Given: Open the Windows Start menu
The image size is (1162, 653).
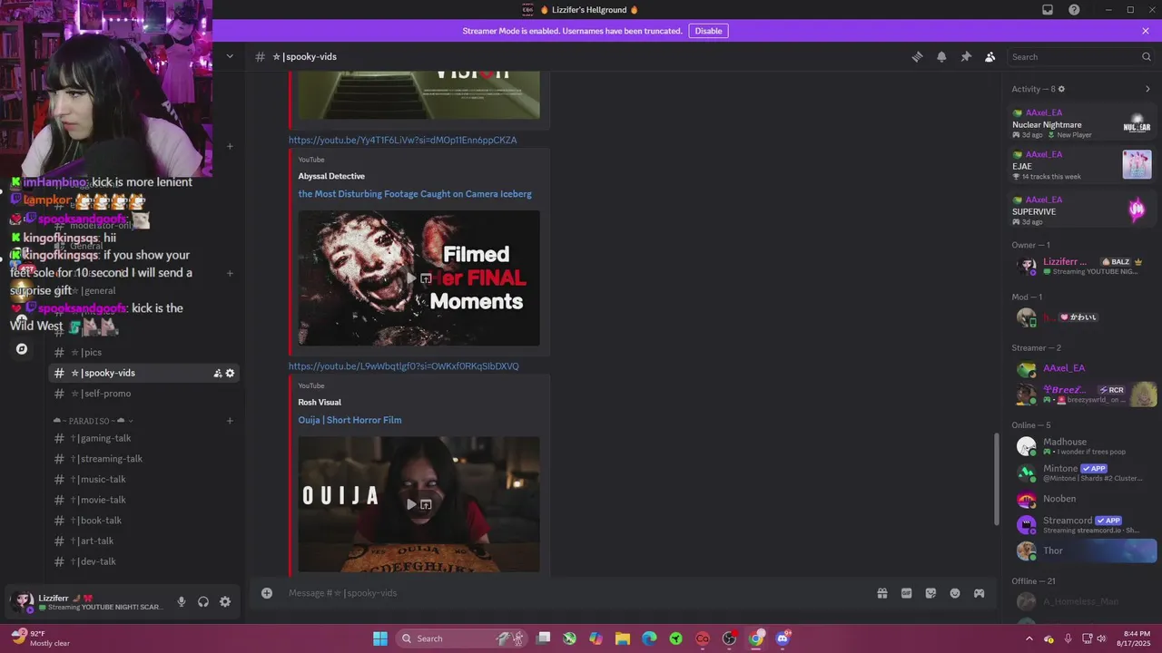Looking at the screenshot, I should 380,638.
